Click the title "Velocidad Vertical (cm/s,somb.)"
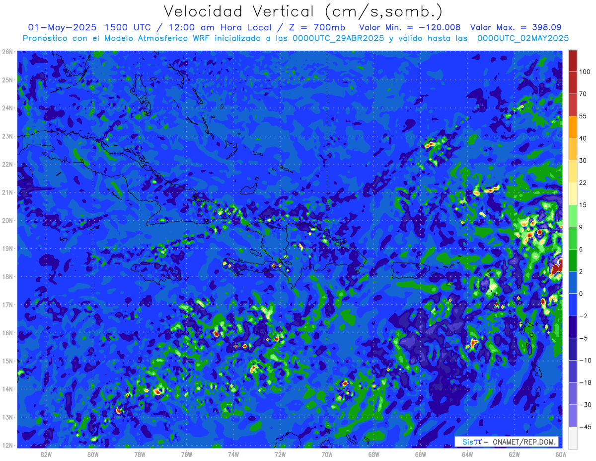This screenshot has height=461, width=596. (303, 11)
